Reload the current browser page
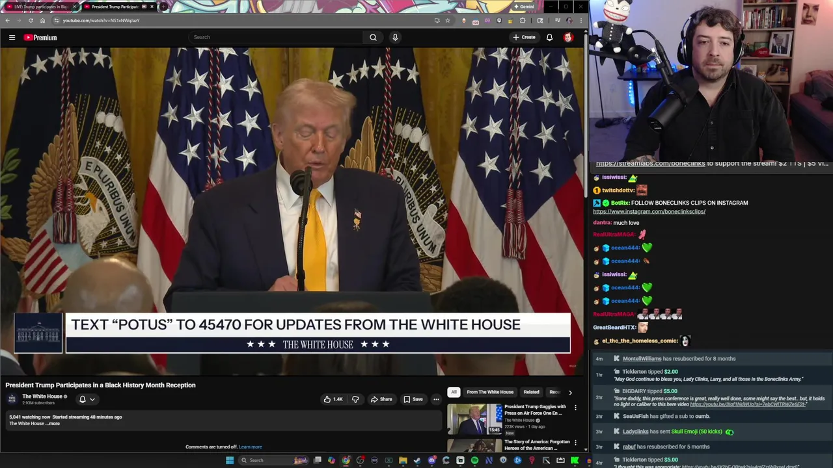Screen dimensions: 833x468 (x=31, y=20)
